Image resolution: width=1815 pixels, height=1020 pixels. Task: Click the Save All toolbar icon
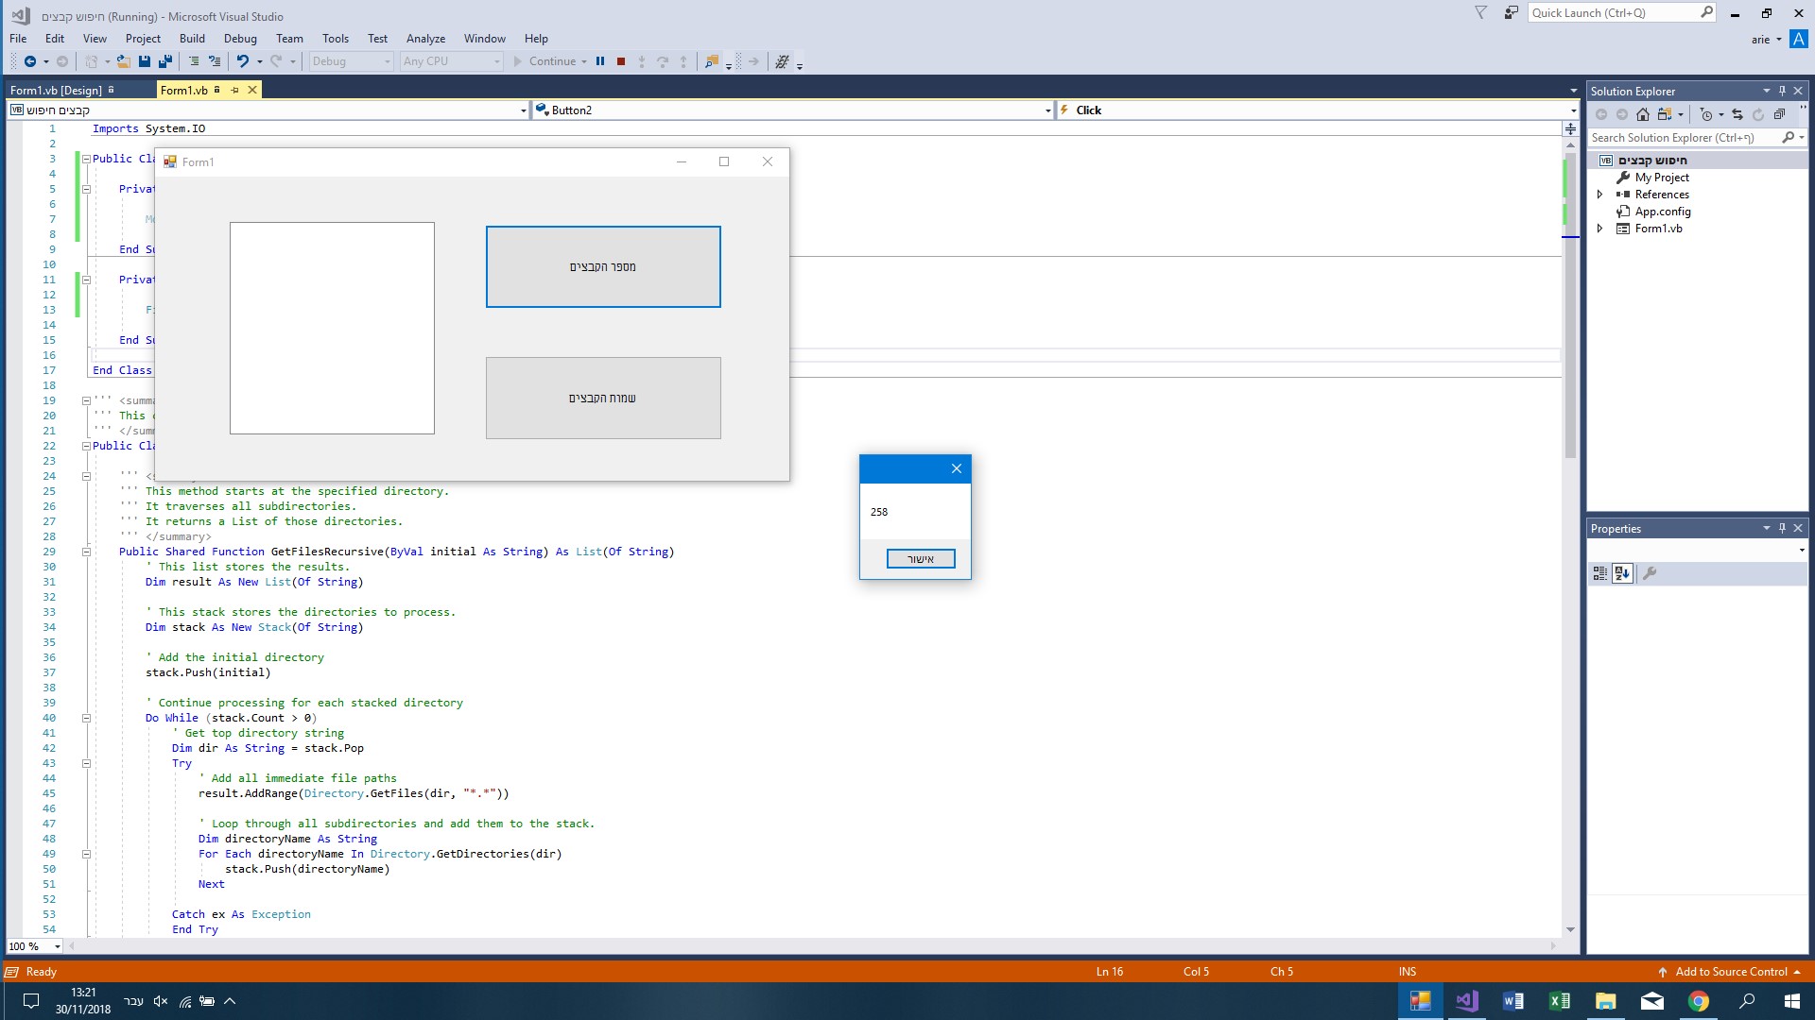coord(164,61)
